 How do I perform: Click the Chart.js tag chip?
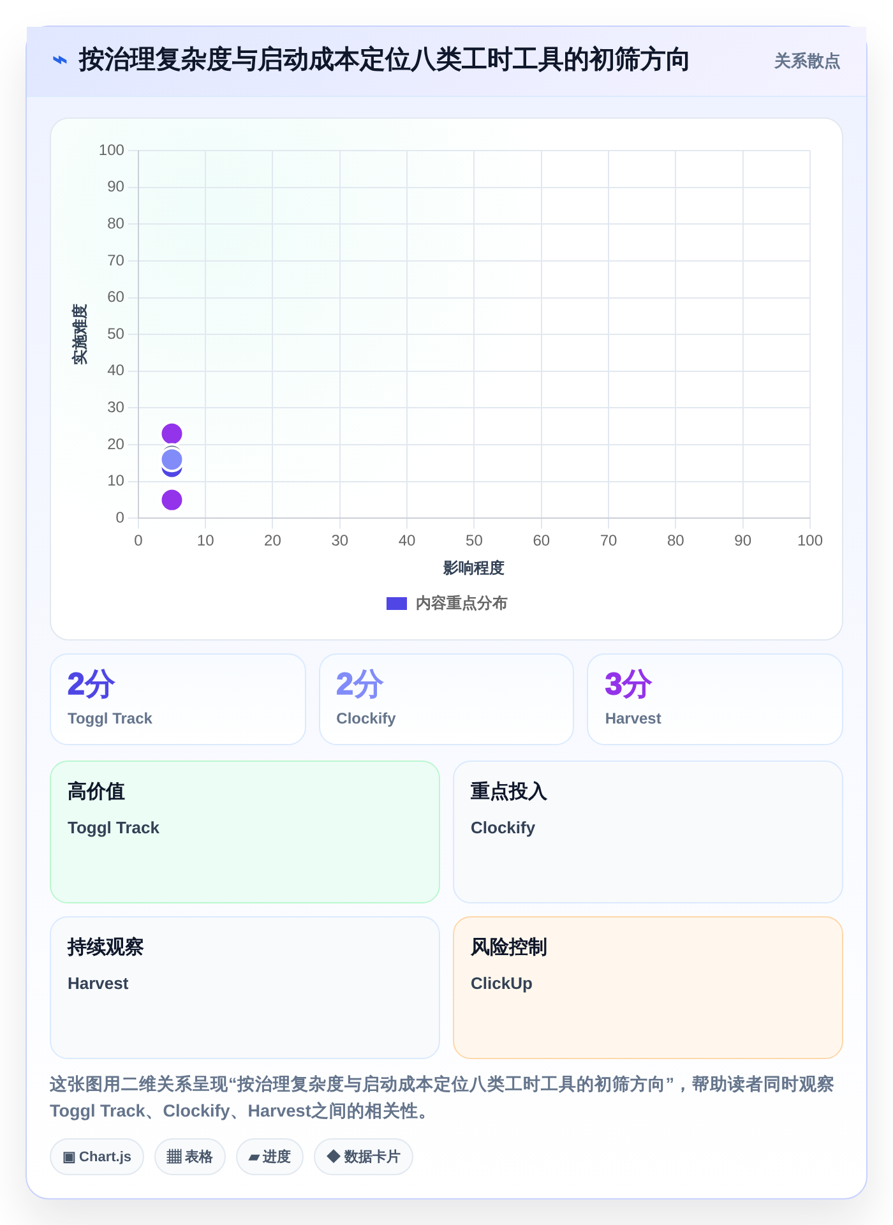coord(97,1157)
